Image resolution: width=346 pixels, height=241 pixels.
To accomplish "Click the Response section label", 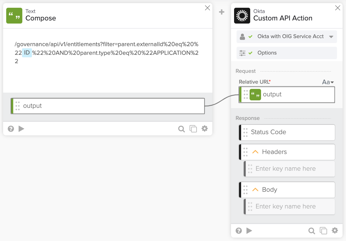I will pos(247,118).
